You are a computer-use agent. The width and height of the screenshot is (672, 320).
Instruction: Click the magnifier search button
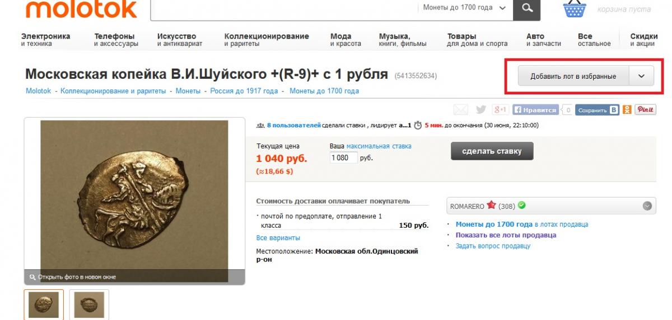(527, 8)
